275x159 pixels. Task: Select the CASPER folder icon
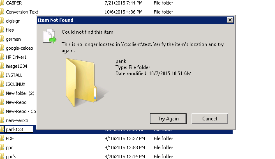coord(2,3)
